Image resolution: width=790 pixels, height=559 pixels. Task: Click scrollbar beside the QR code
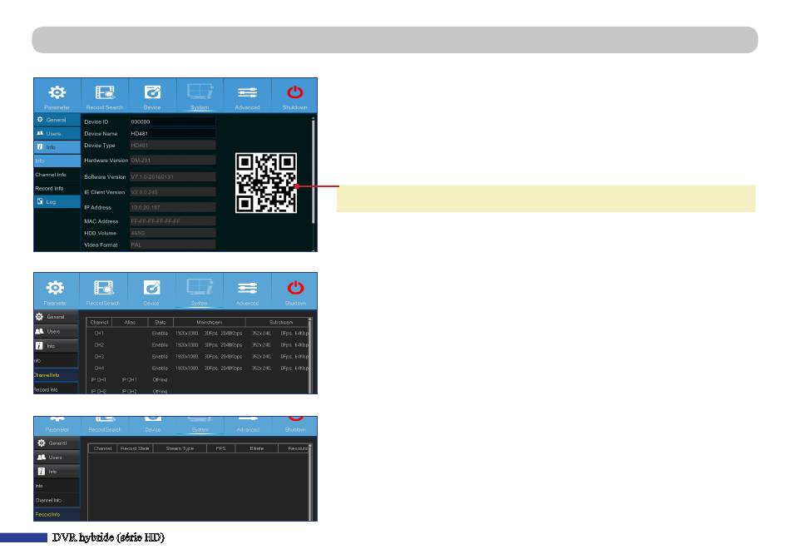tap(314, 171)
